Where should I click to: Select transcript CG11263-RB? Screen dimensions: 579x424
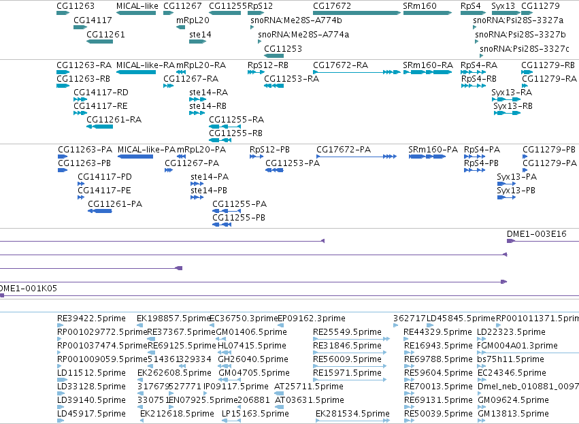(x=63, y=86)
